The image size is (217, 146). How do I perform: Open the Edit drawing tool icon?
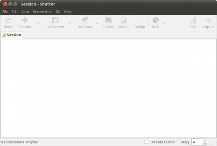tap(193, 20)
